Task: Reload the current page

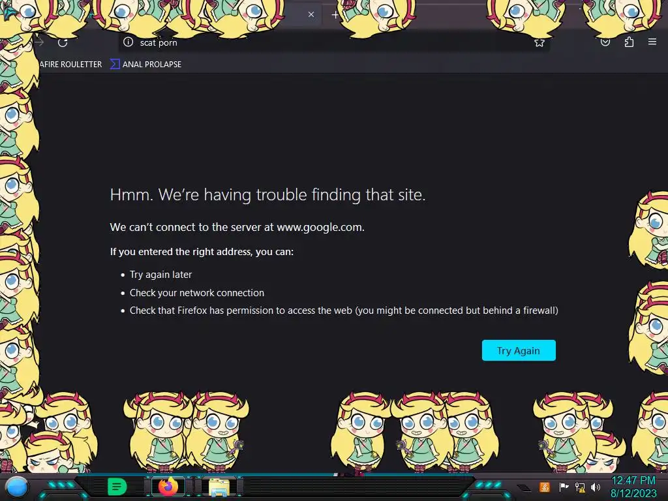Action: 63,42
